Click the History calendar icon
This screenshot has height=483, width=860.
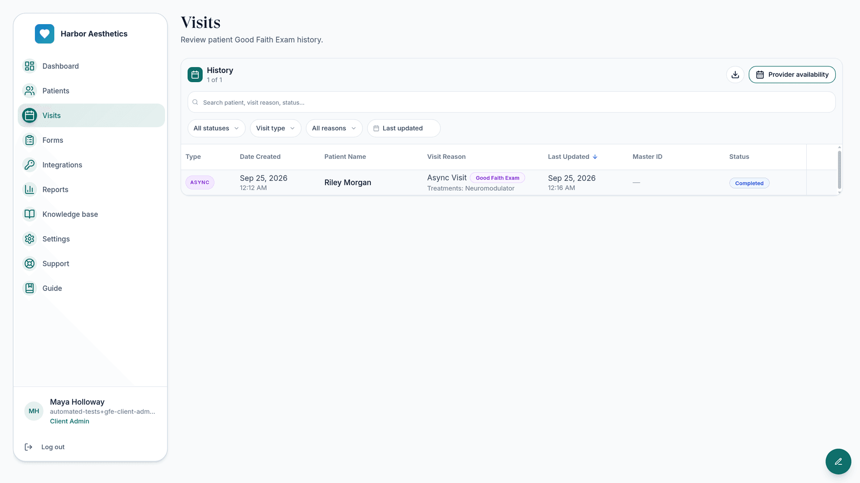195,75
